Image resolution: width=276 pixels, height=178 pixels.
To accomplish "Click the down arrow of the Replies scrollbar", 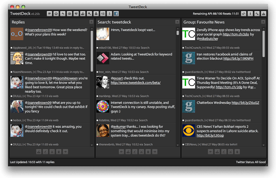I will click(92, 145).
